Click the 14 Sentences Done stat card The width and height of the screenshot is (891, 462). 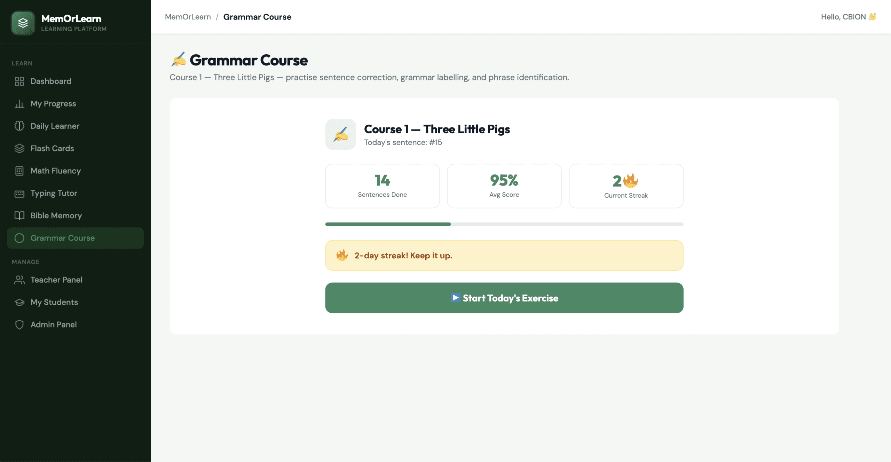pyautogui.click(x=383, y=186)
